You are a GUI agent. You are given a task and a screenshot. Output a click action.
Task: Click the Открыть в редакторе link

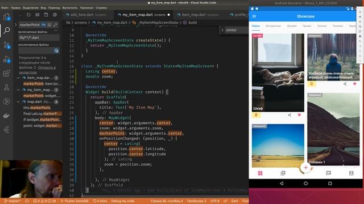point(37,70)
